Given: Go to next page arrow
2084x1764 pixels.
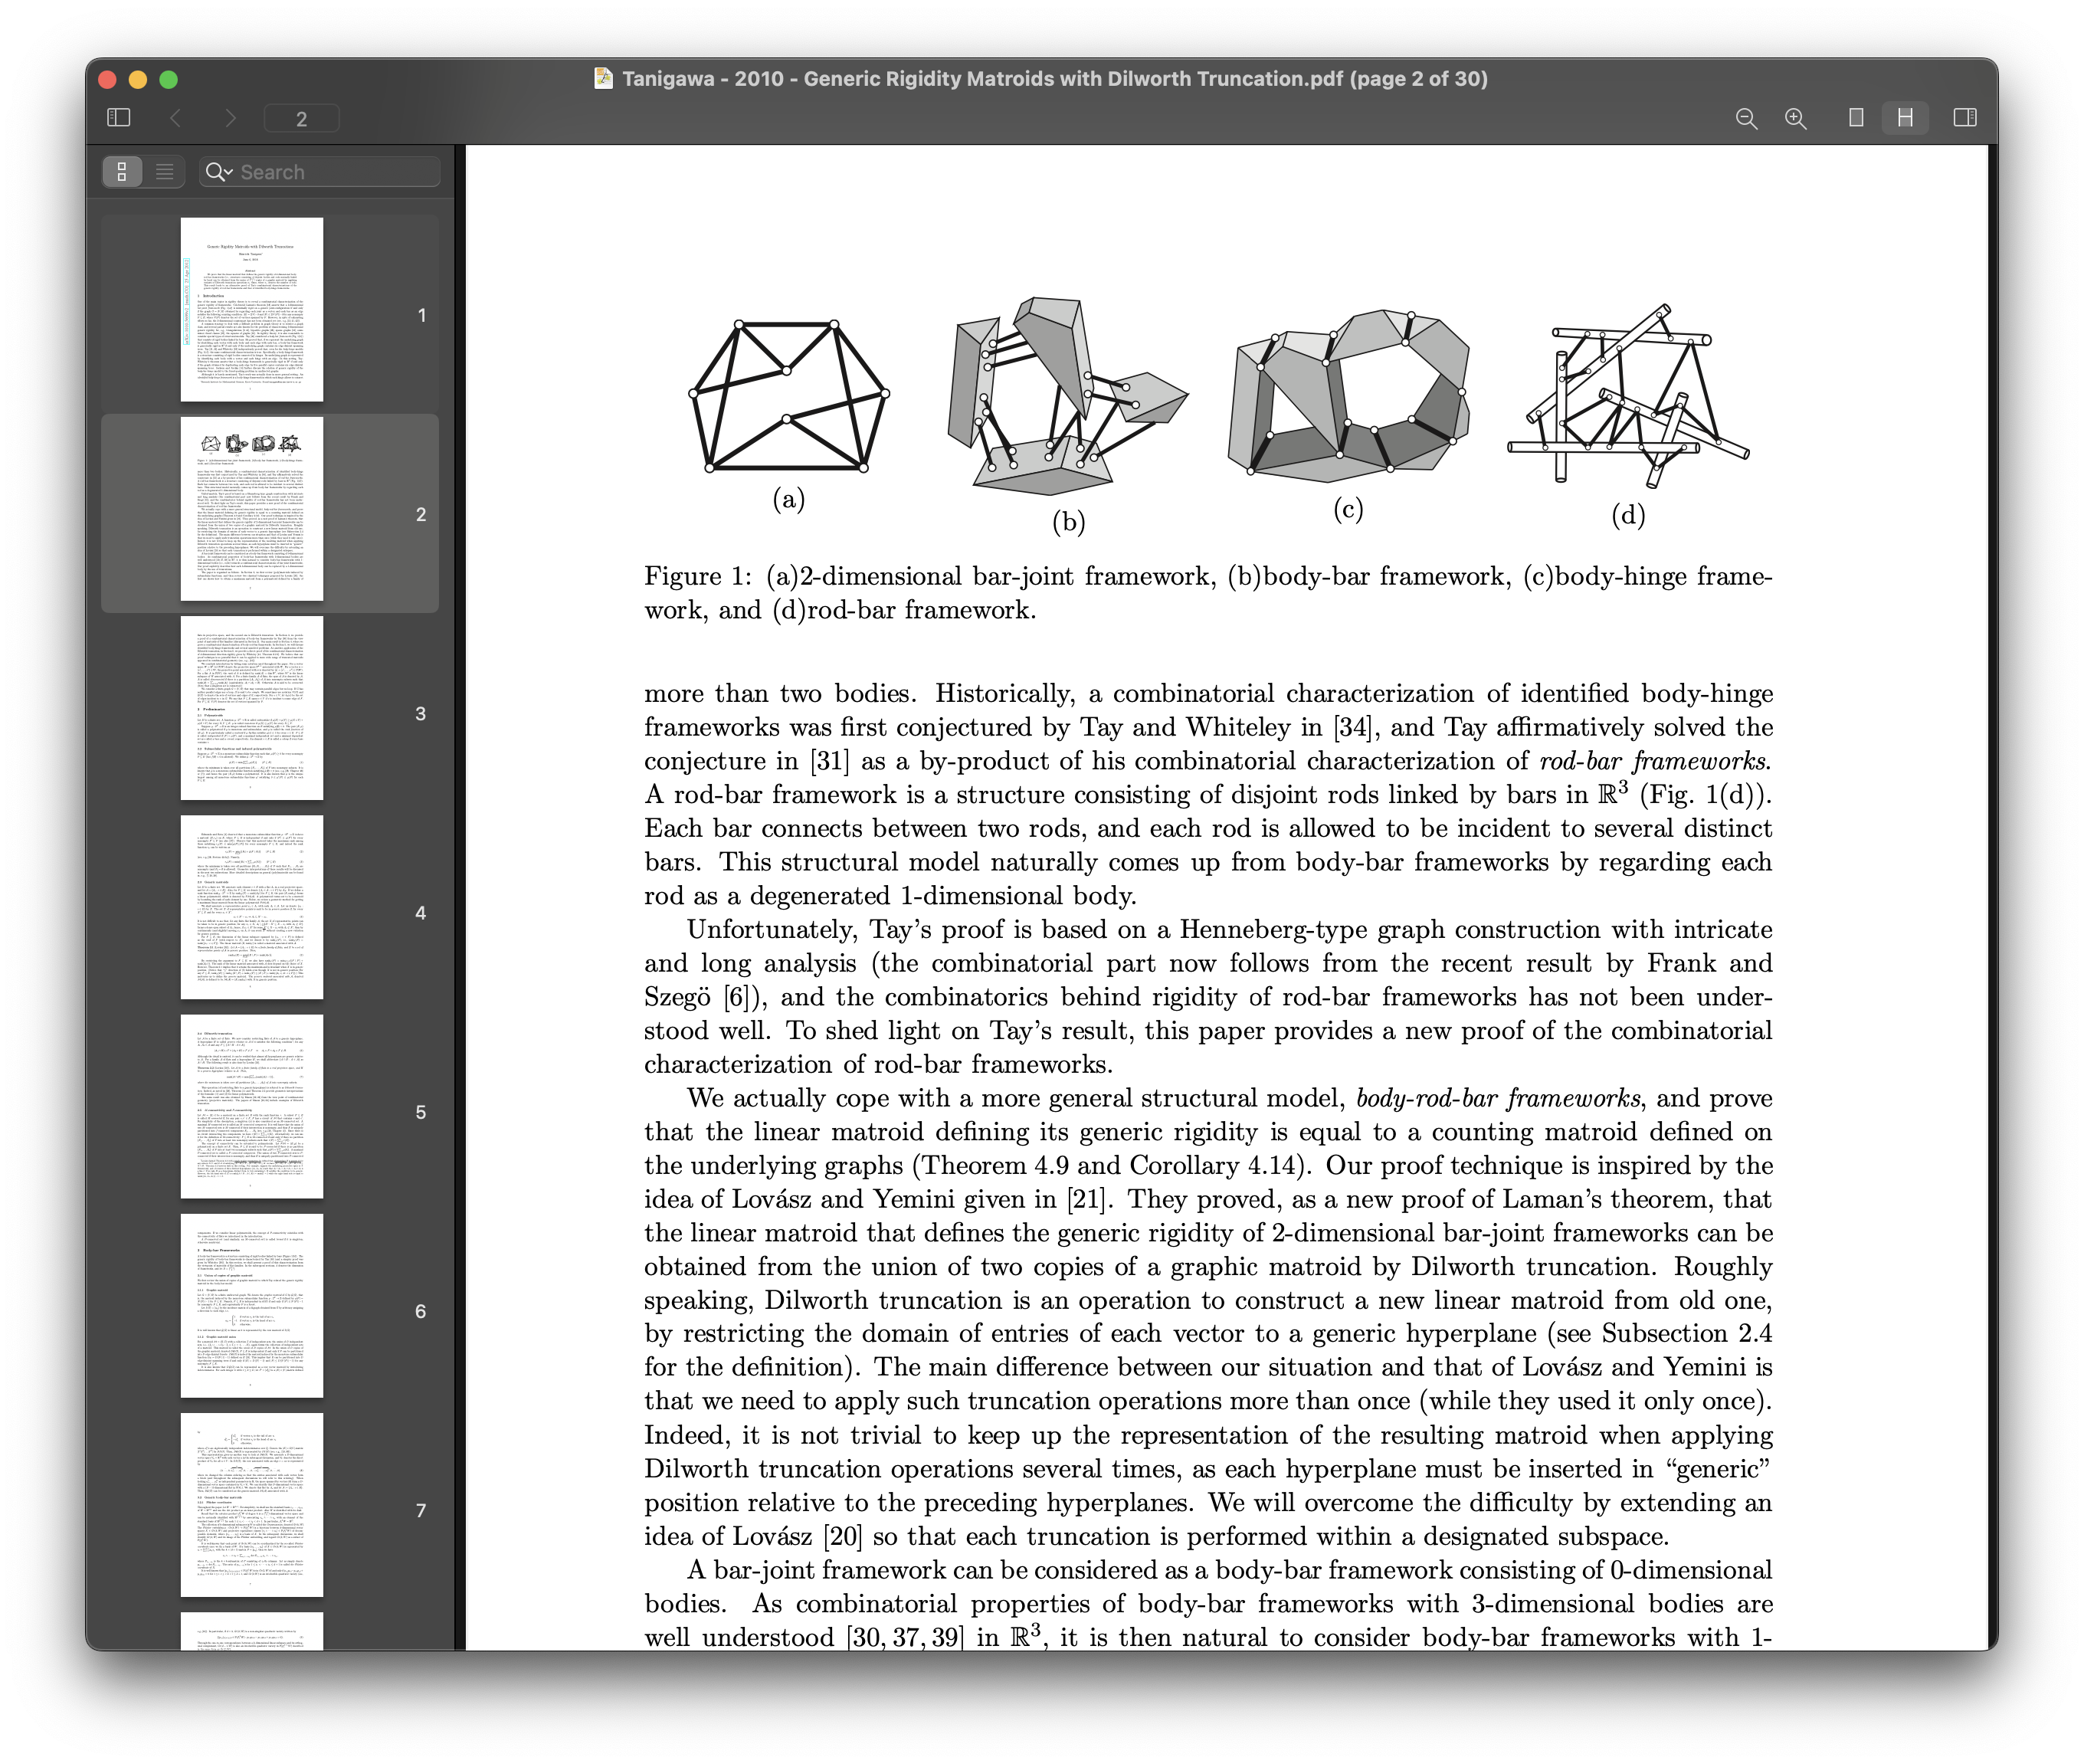Looking at the screenshot, I should [x=231, y=118].
